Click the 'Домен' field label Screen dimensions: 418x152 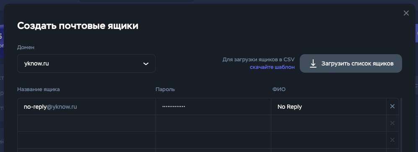26,47
